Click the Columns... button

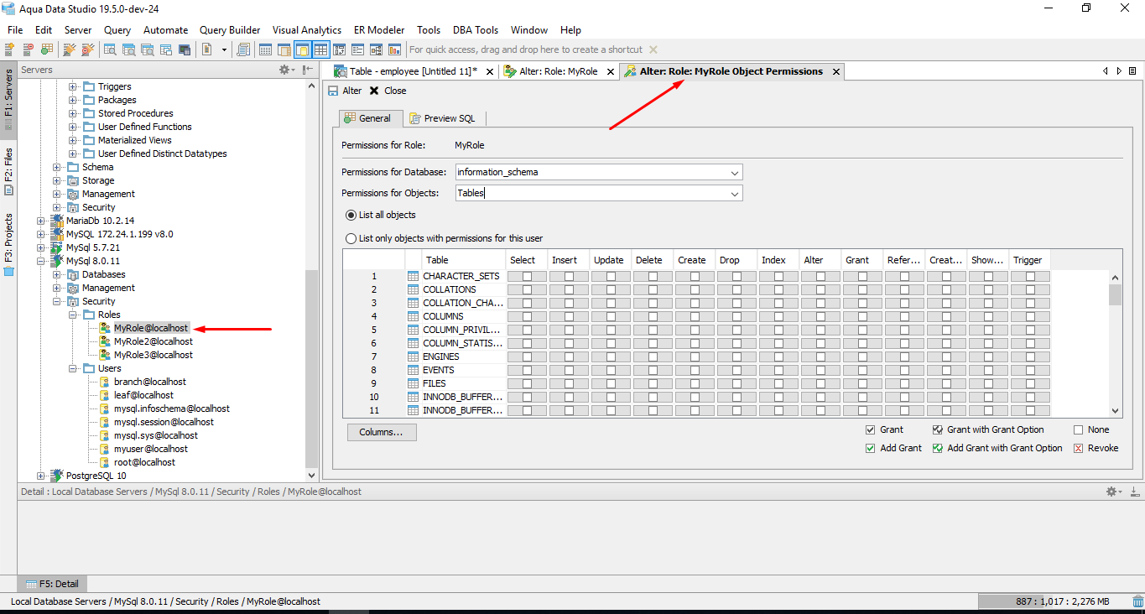[382, 432]
